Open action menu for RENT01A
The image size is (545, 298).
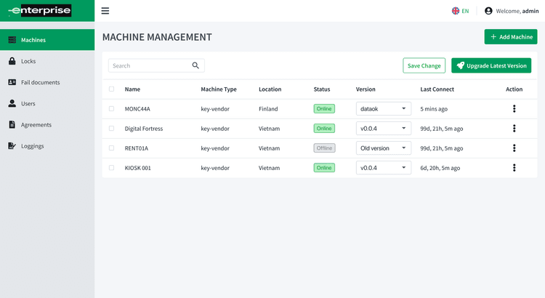point(514,148)
